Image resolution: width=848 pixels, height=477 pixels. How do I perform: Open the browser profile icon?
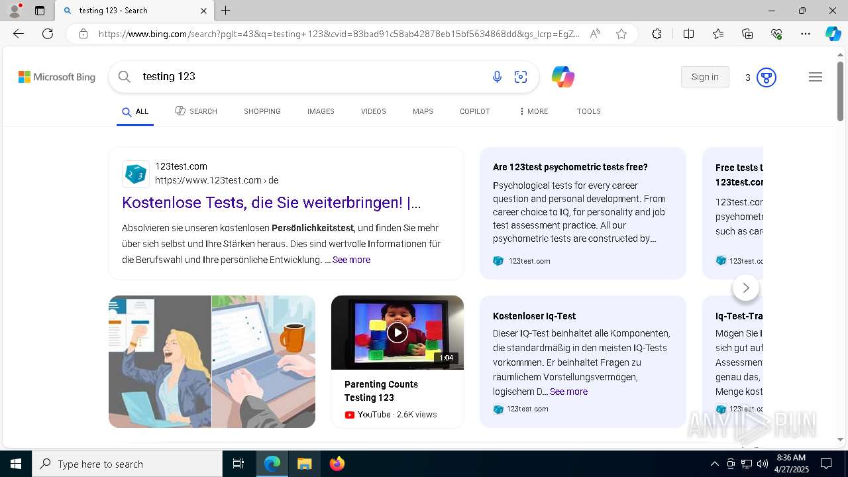pos(15,11)
